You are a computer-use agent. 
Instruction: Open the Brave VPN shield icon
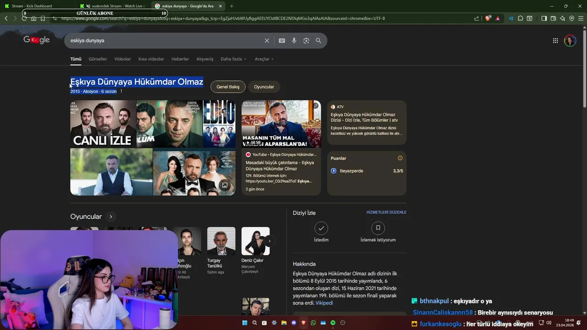click(x=571, y=18)
